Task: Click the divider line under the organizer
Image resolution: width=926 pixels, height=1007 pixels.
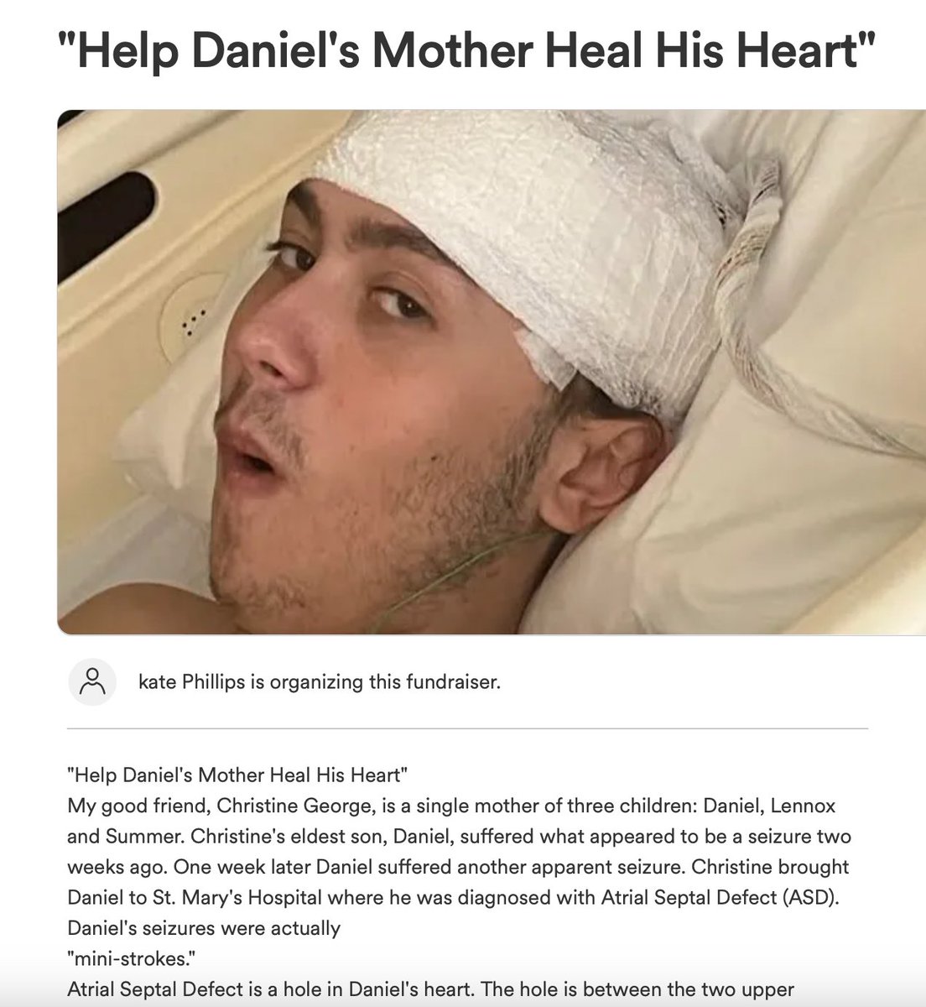Action: 467,728
